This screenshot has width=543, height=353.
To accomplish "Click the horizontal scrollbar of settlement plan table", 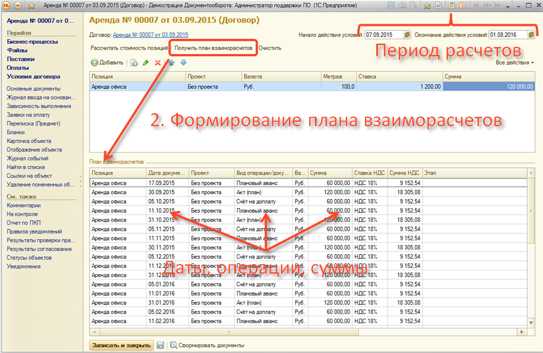I will [309, 331].
